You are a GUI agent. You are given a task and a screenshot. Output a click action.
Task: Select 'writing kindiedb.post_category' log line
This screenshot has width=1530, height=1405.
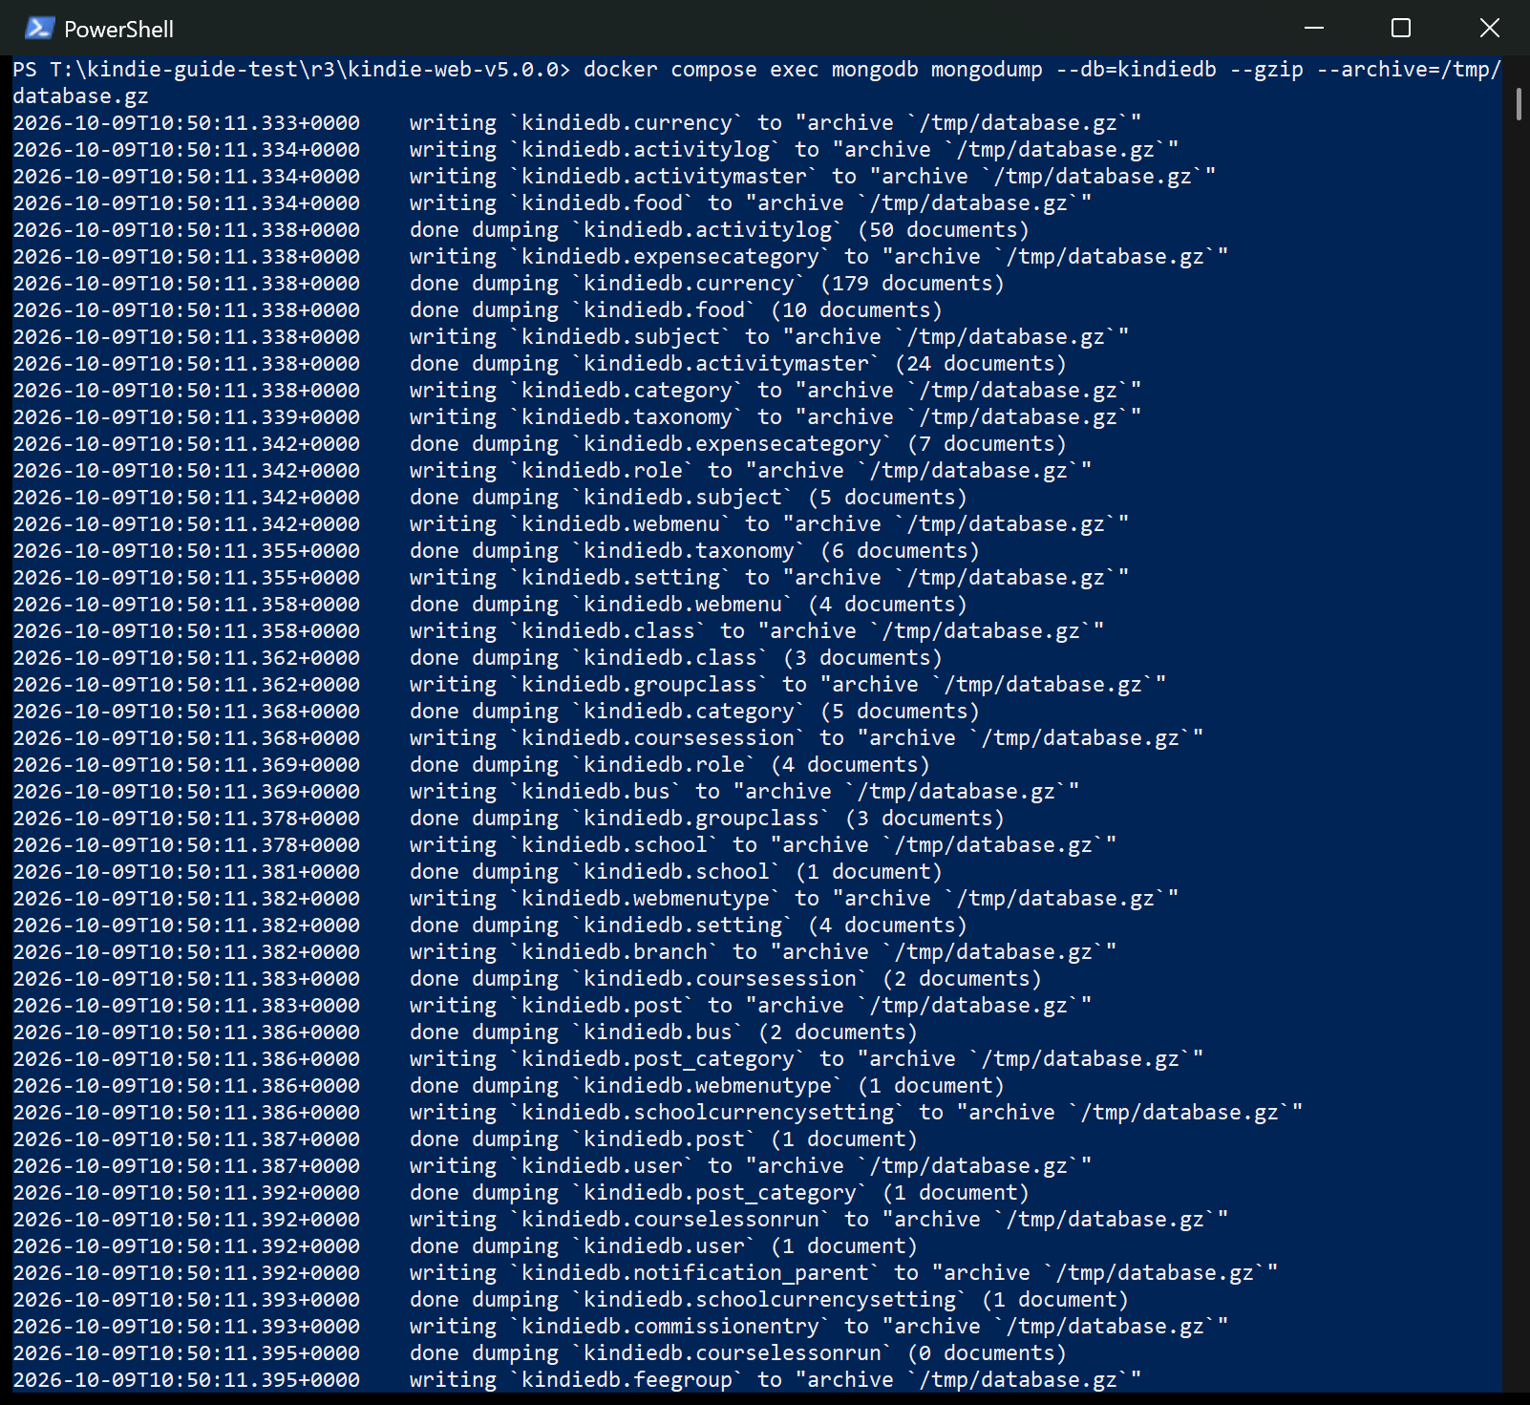(608, 1059)
